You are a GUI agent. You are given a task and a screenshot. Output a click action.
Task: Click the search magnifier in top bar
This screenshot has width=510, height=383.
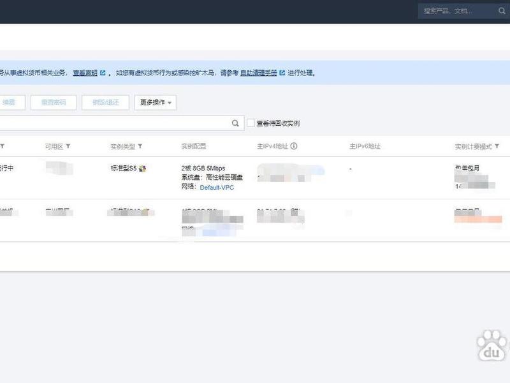tap(502, 11)
